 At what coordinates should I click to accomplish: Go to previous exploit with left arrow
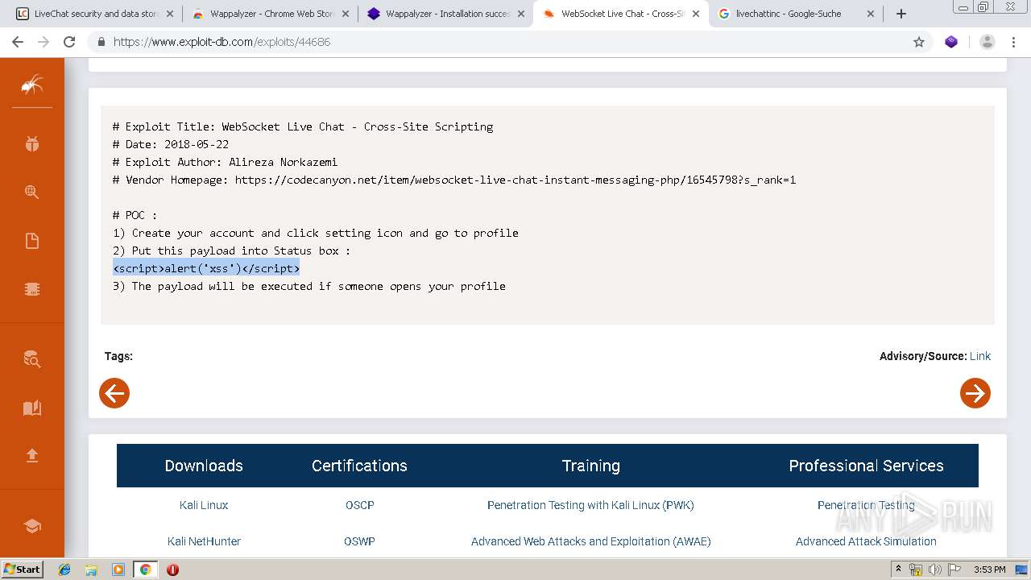point(114,393)
